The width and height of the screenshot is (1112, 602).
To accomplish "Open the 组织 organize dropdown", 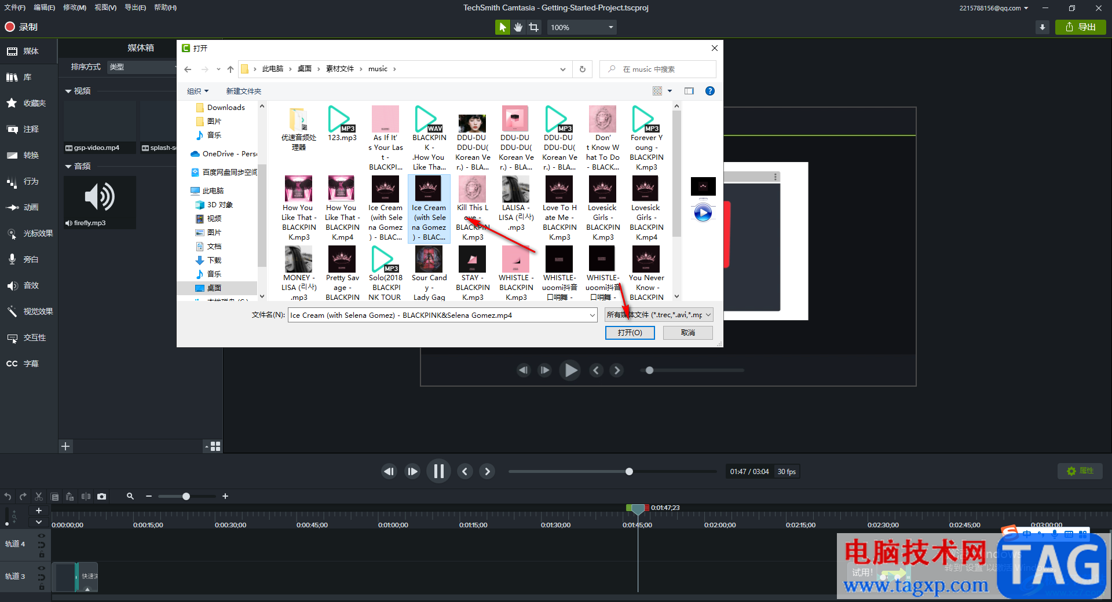I will 197,91.
